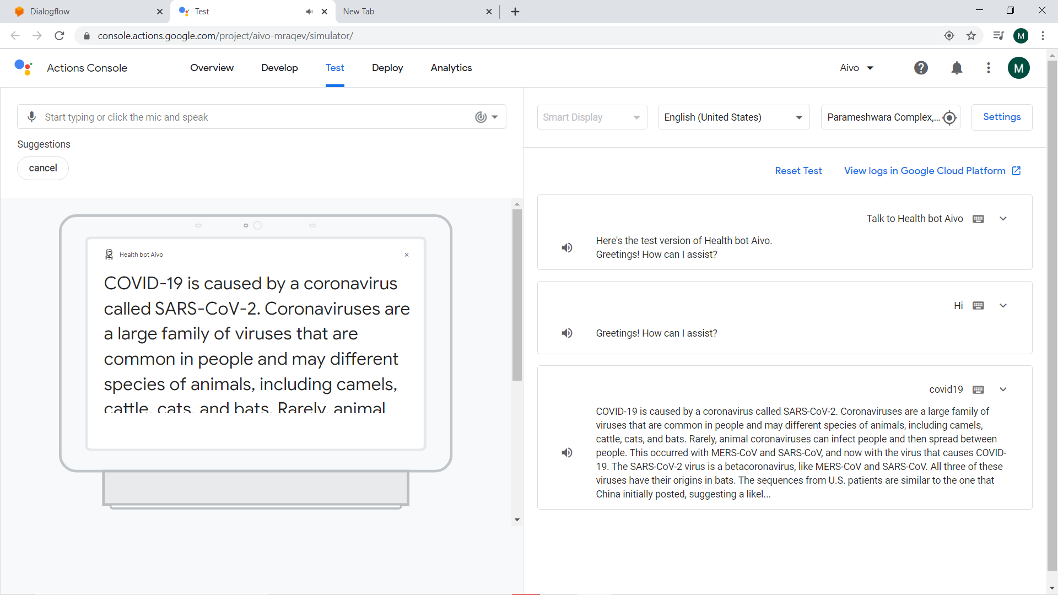1058x595 pixels.
Task: Click the location target icon in address field
Action: [949, 117]
